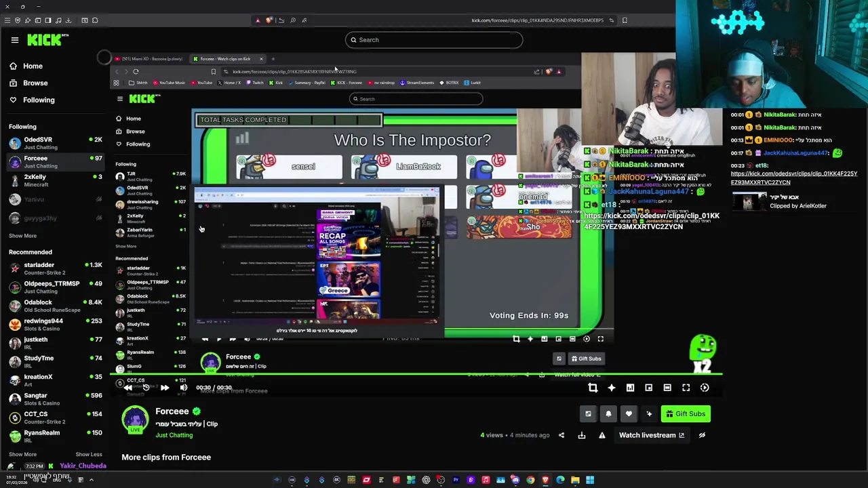This screenshot has width=868, height=488.
Task: Expand Recommended list with Show More
Action: pyautogui.click(x=22, y=455)
